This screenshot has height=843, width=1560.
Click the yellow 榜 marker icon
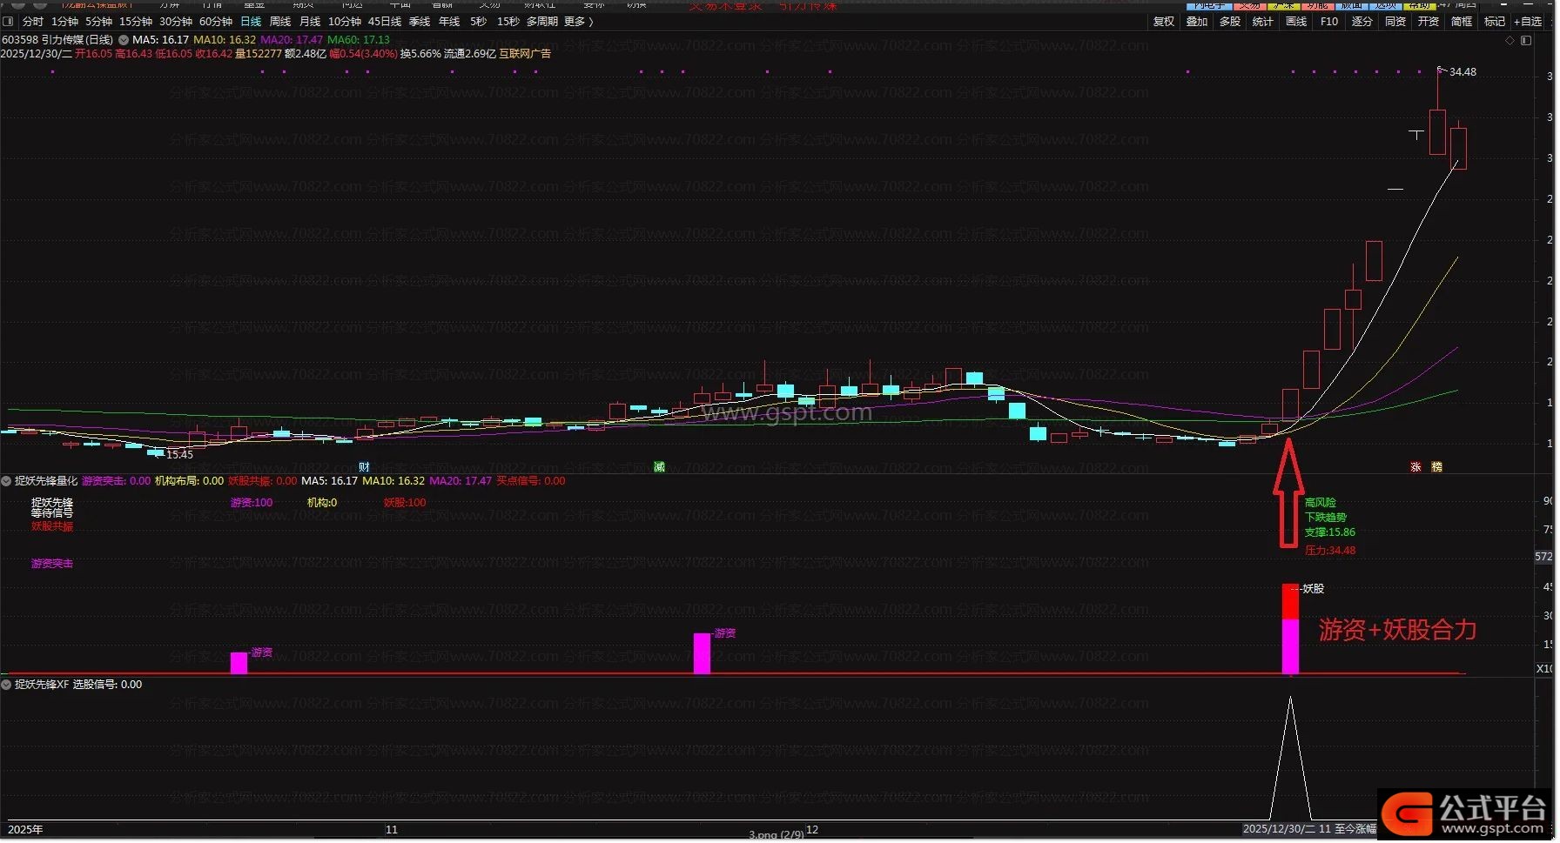click(x=1436, y=467)
